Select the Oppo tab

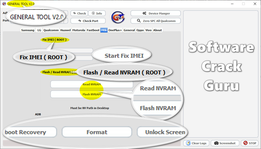[x=140, y=30]
